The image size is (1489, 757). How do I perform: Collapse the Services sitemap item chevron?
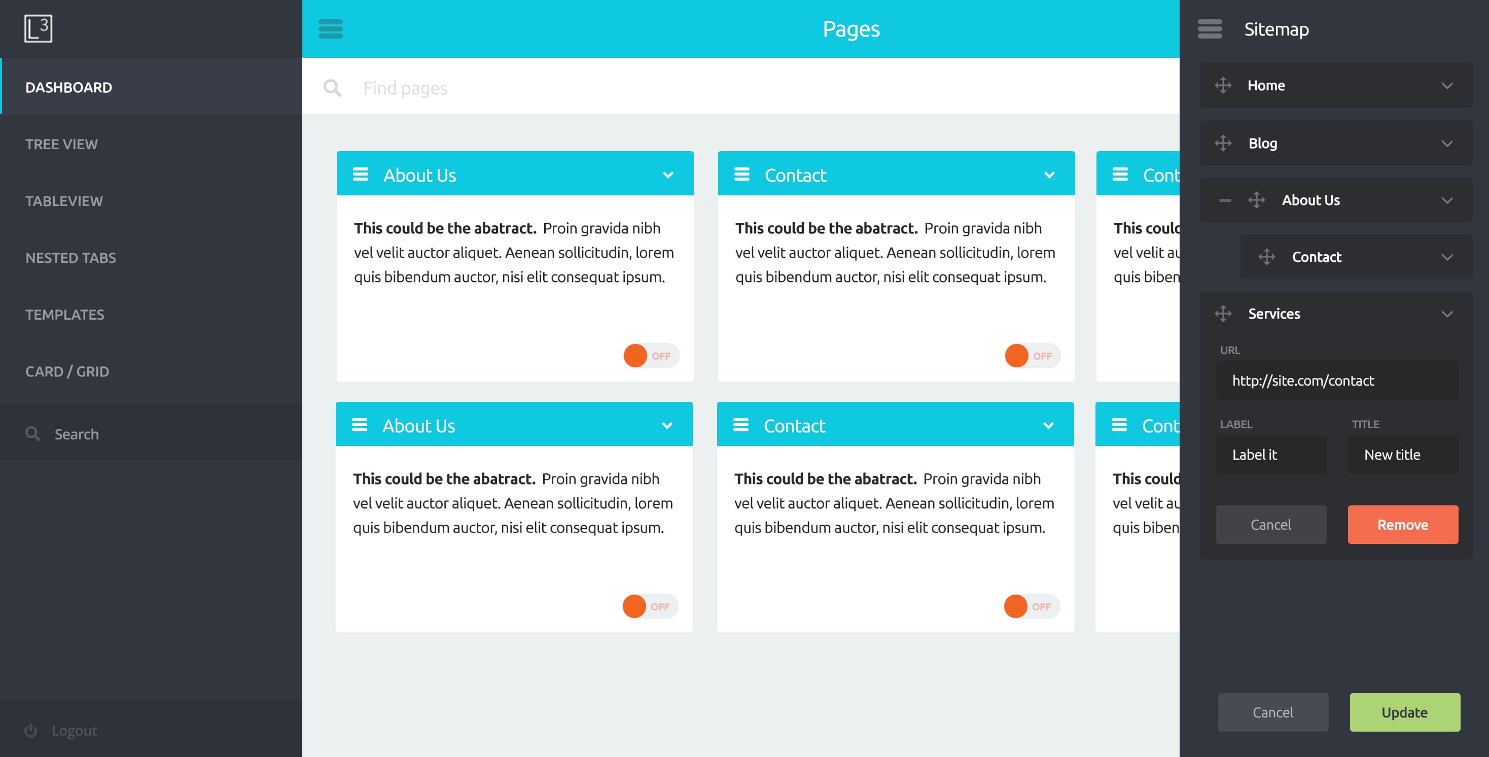tap(1447, 314)
